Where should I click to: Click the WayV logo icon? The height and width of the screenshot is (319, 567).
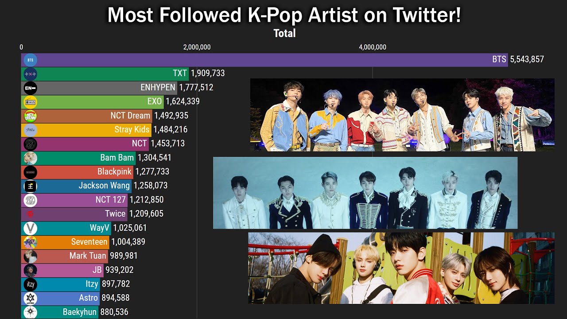[30, 228]
